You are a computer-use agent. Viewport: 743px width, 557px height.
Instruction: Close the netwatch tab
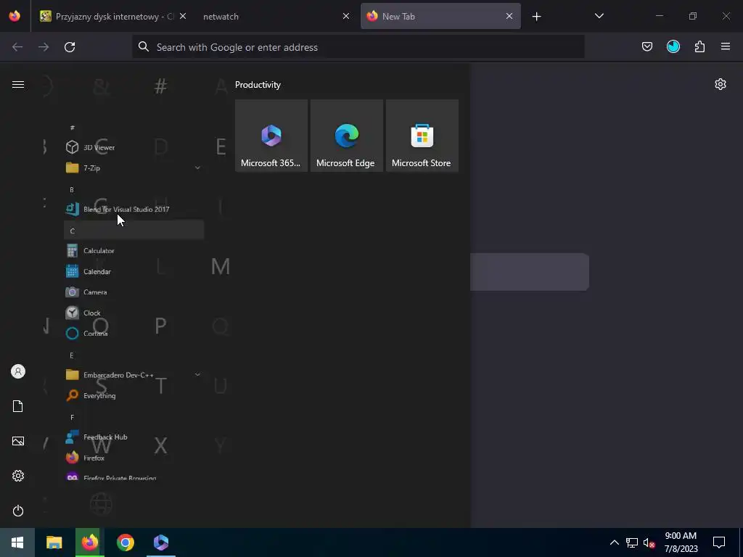346,16
